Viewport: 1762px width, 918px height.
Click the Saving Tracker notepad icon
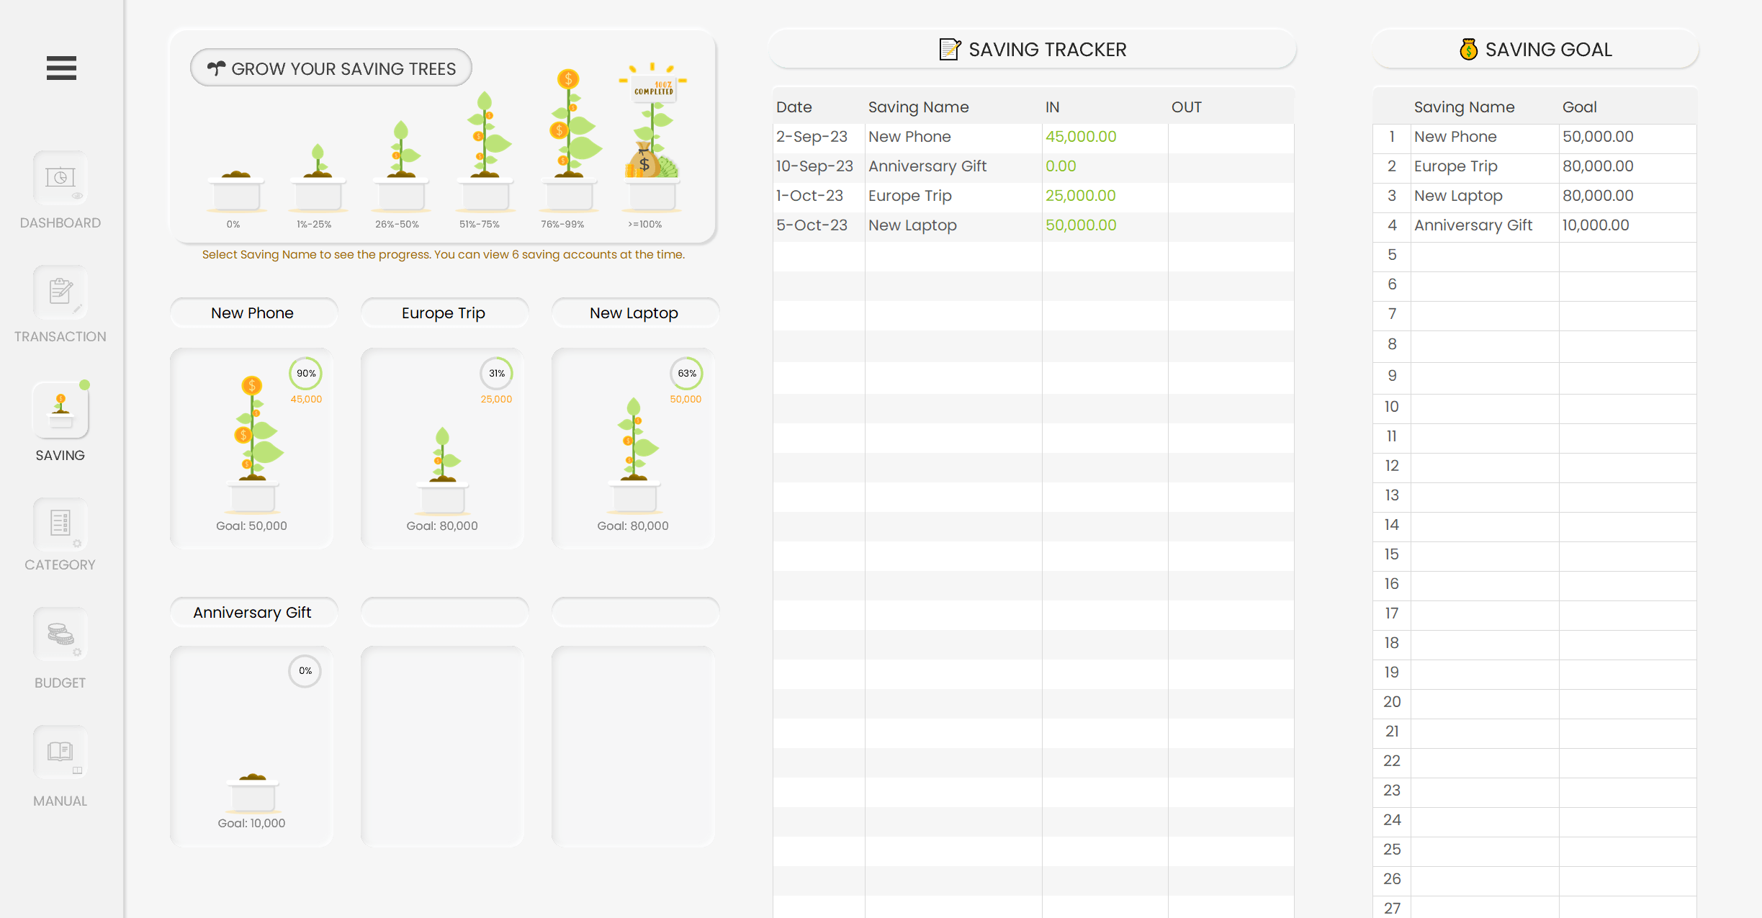(949, 49)
